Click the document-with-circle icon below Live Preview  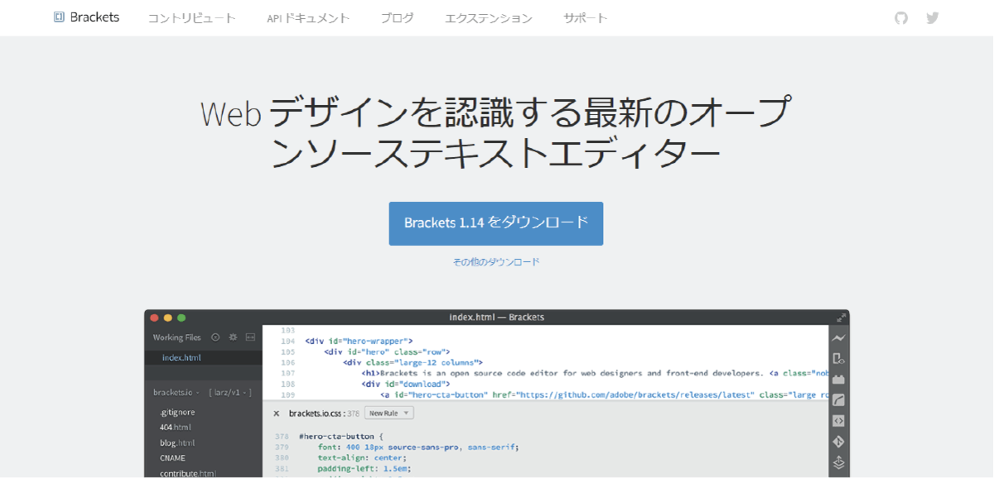[x=838, y=358]
